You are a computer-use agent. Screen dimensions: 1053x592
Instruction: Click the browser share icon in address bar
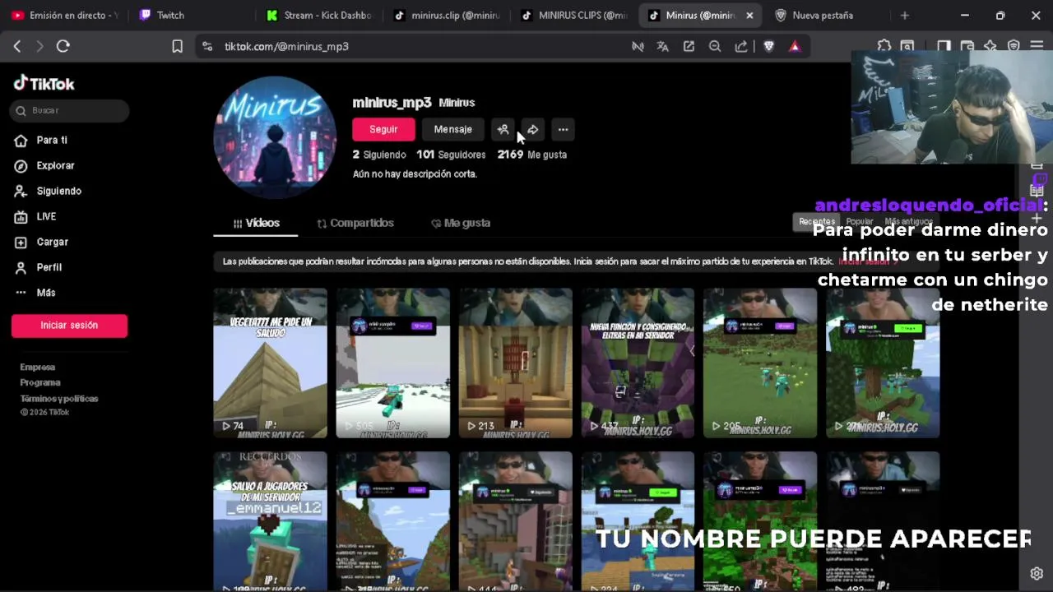(x=741, y=47)
